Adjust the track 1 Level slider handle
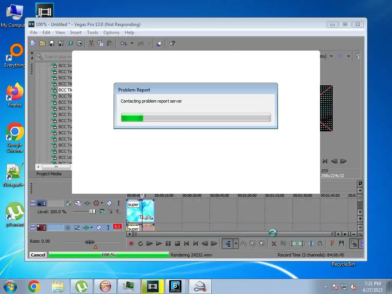The image size is (392, 294). pyautogui.click(x=92, y=212)
